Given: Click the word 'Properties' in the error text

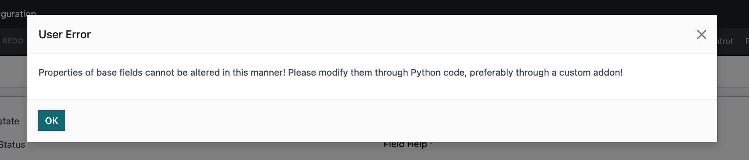Looking at the screenshot, I should point(61,73).
